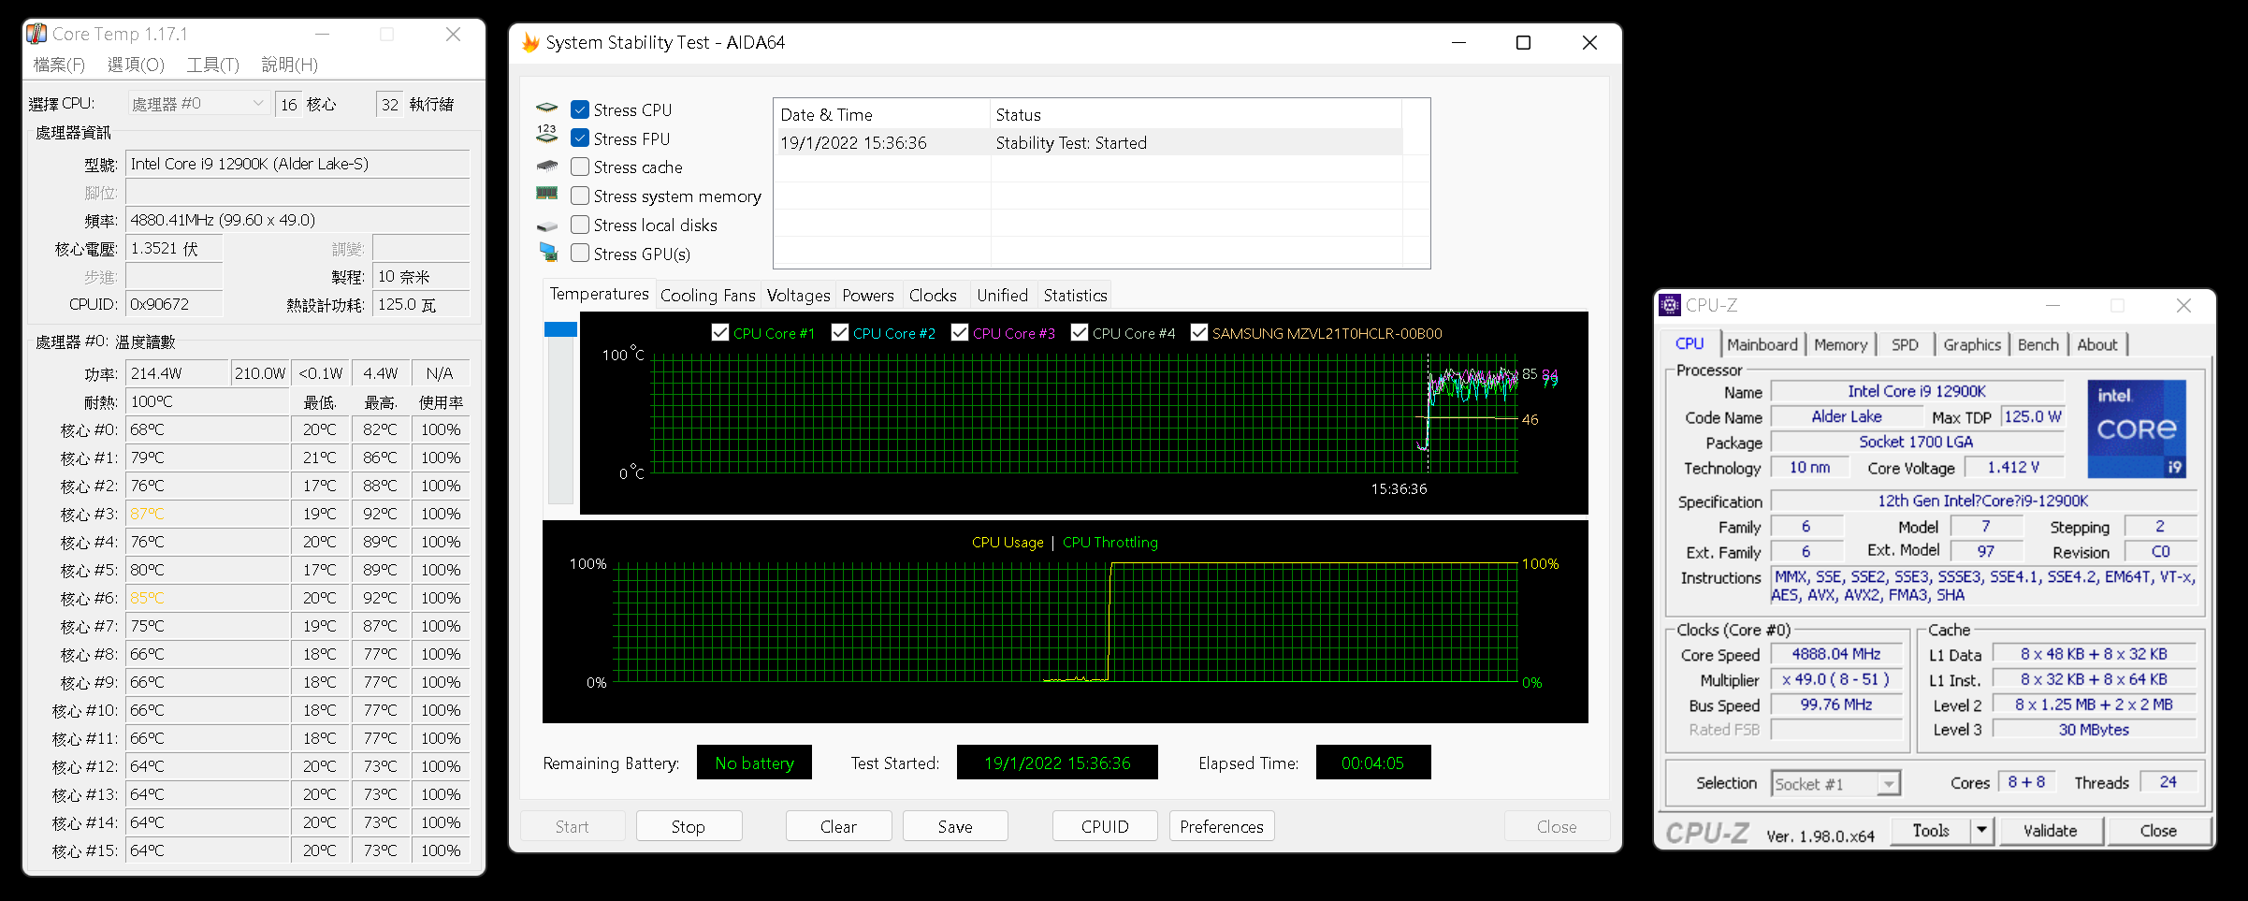Screen dimensions: 2248x901
Task: Open AIDA64 Preferences
Action: [x=1222, y=826]
